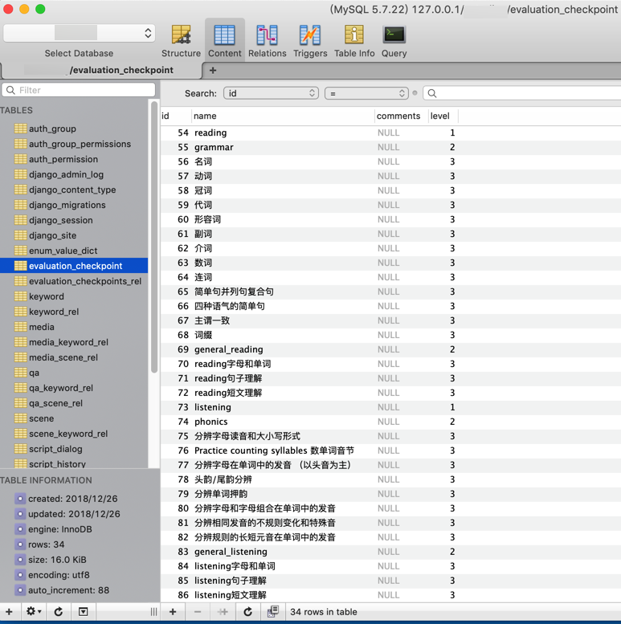Viewport: 621px width, 624px height.
Task: Select the row named phonics
Action: point(210,422)
